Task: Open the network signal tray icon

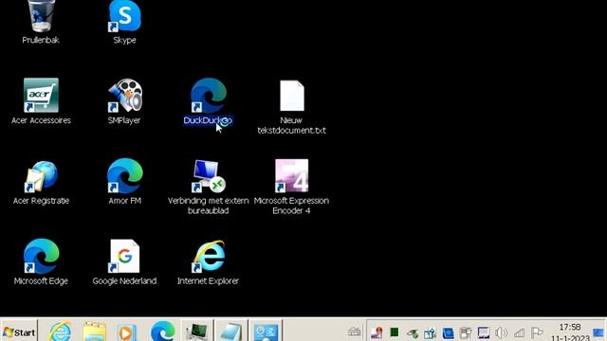Action: pyautogui.click(x=519, y=332)
